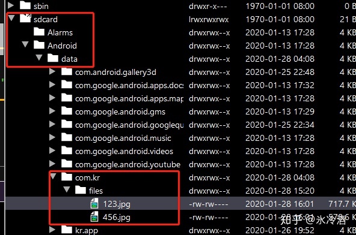
Task: Click the sdcard symlink folder icon
Action: 25,19
